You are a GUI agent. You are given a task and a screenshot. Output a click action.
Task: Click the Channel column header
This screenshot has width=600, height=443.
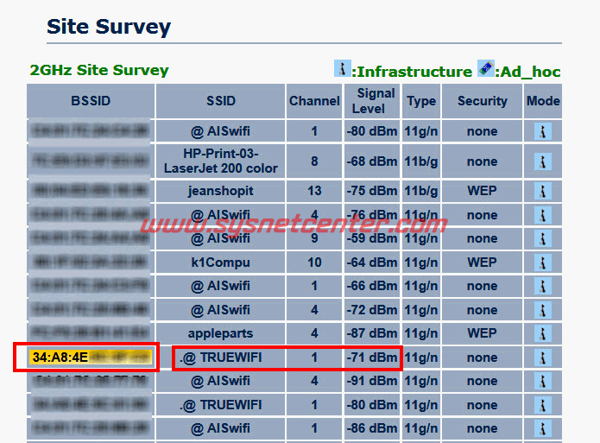314,101
